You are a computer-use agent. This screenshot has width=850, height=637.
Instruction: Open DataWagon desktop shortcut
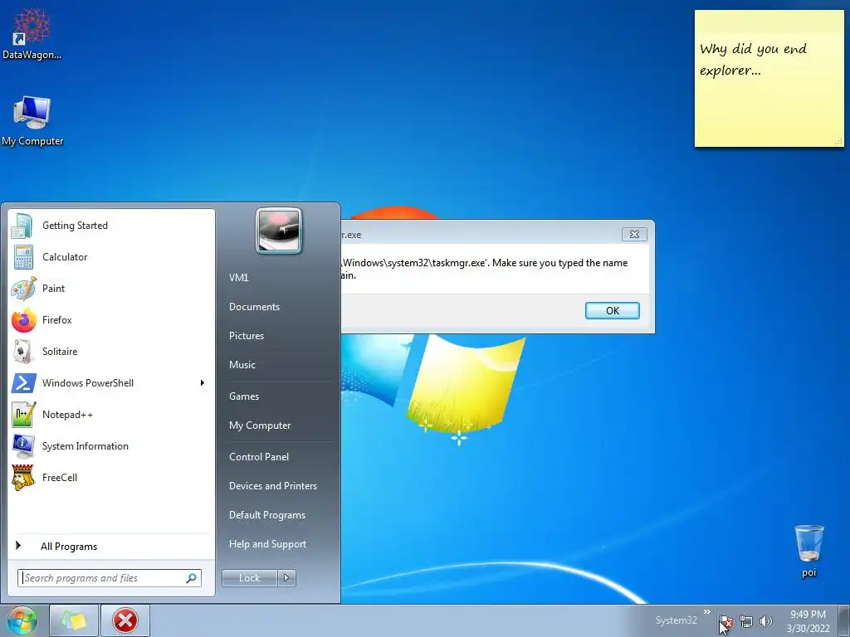pyautogui.click(x=32, y=33)
